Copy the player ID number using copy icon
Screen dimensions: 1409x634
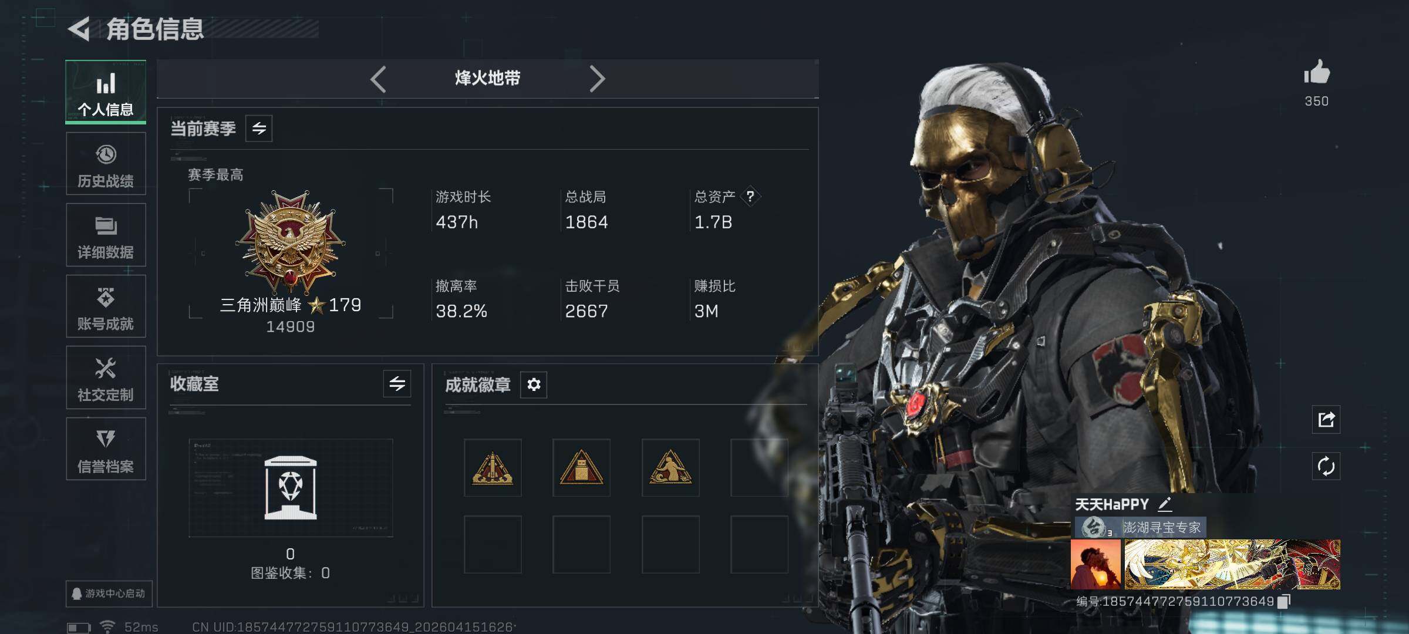coord(1283,601)
